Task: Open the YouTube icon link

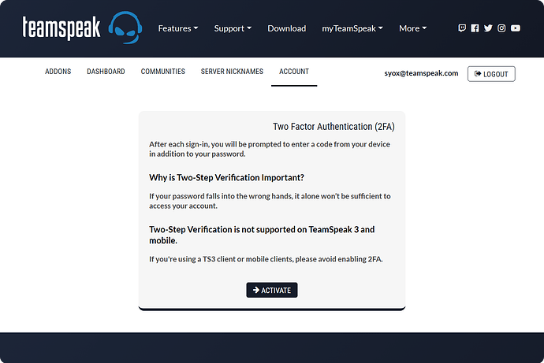Action: click(515, 28)
